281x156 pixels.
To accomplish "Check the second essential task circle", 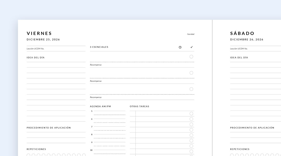I will tap(191, 73).
